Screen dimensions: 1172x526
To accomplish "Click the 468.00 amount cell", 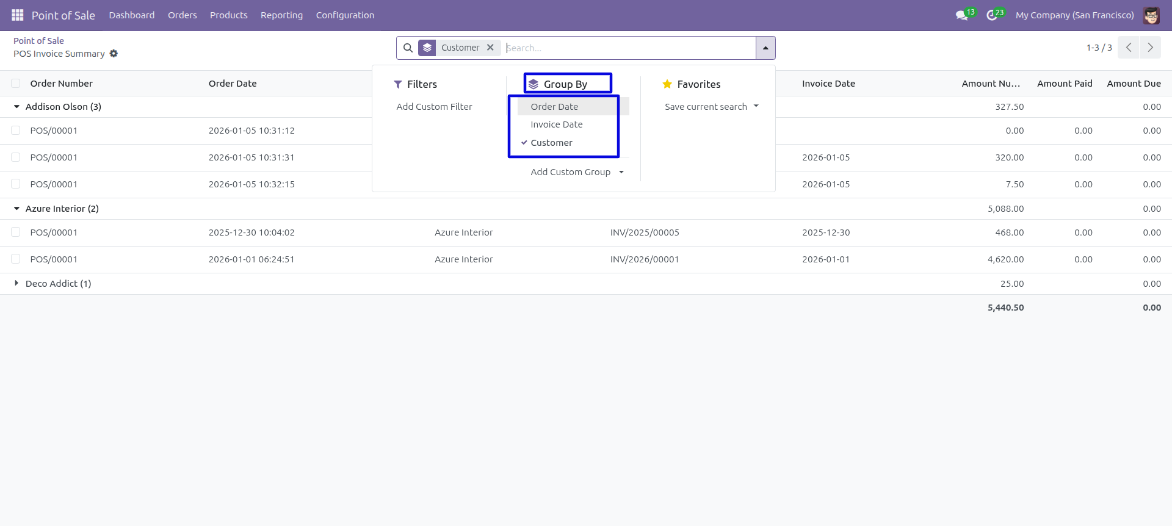I will point(1010,232).
